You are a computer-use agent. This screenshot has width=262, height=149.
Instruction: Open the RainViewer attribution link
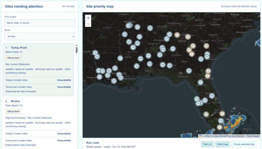253,136
